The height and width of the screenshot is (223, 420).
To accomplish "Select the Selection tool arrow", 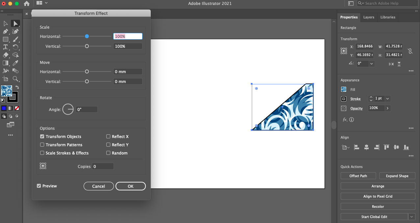I will (x=6, y=23).
